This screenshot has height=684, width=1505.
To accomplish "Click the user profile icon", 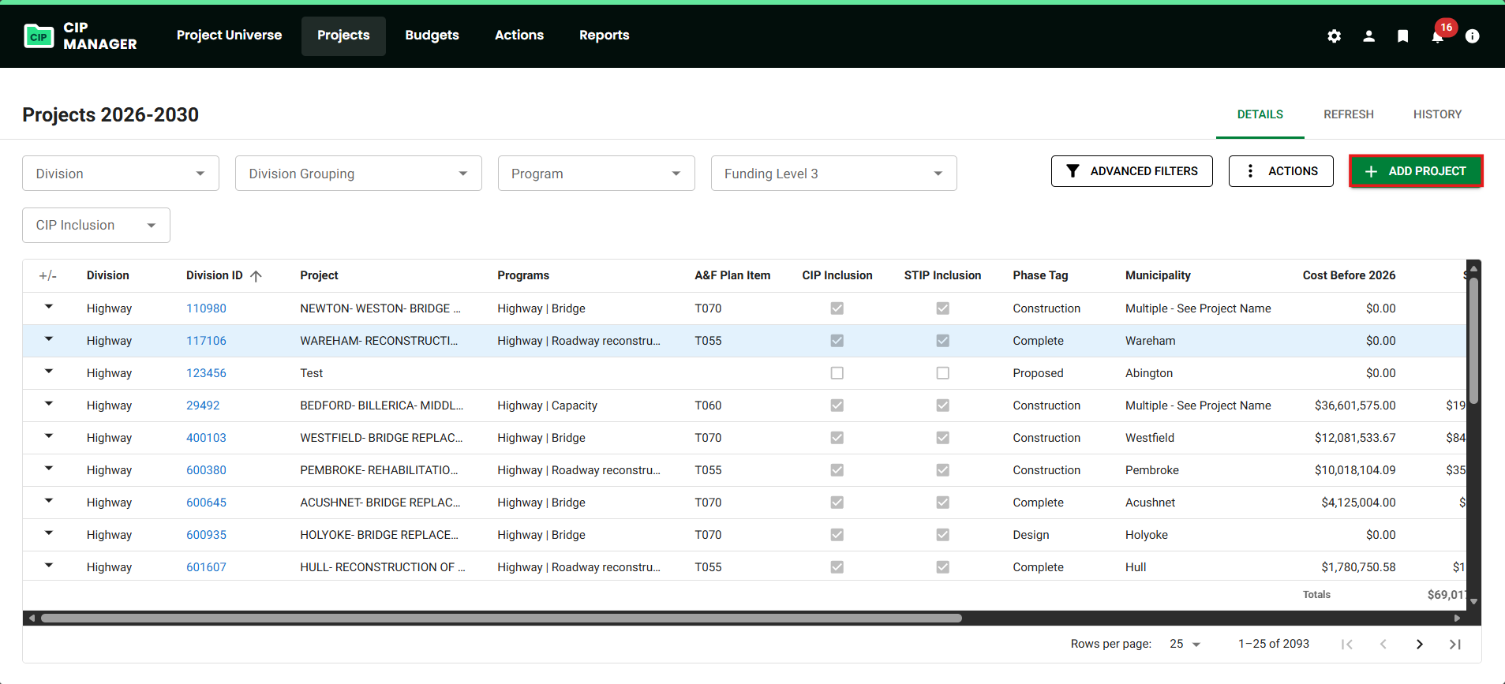I will point(1368,36).
